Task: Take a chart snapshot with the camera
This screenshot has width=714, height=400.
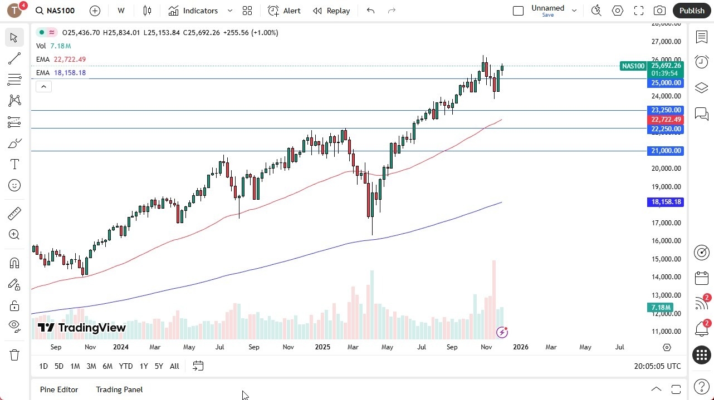Action: click(659, 11)
